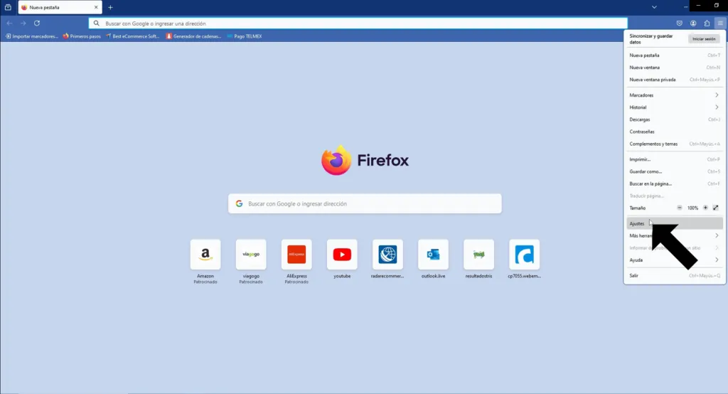Click the address bar magnifier icon
The height and width of the screenshot is (394, 728).
click(96, 23)
